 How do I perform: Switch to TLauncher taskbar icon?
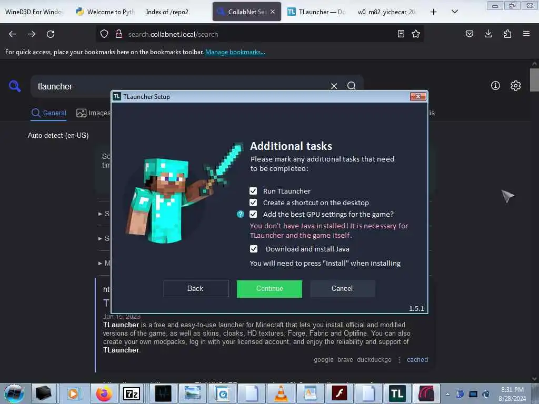(397, 393)
